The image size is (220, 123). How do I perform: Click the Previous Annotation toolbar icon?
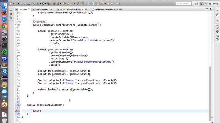click(x=102, y=4)
